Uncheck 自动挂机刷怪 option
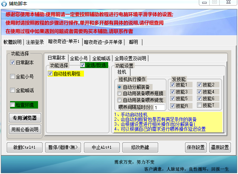 [x=50, y=74]
